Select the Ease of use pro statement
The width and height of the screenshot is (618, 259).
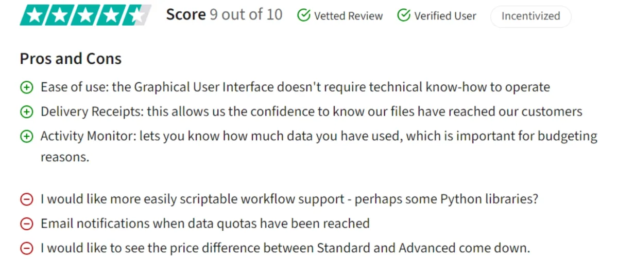295,87
